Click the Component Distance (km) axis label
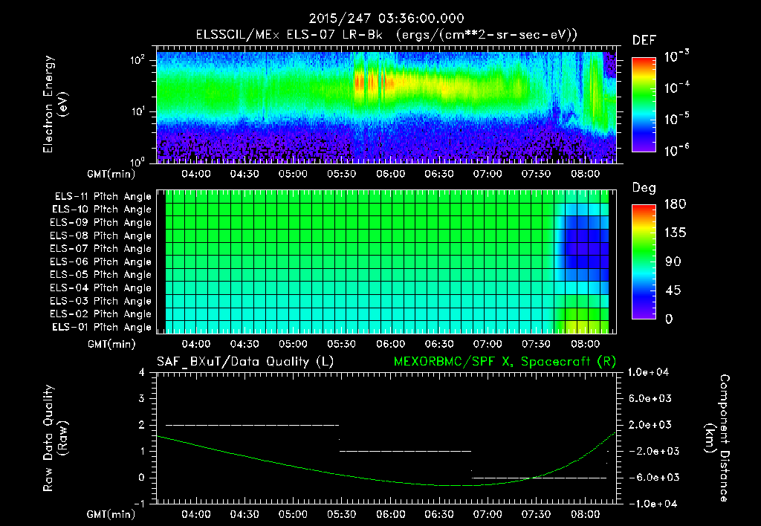Screen dimensions: 761x526 click(x=717, y=438)
